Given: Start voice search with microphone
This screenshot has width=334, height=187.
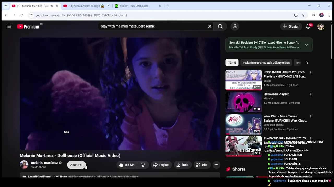Looking at the screenshot, I should pos(235,26).
